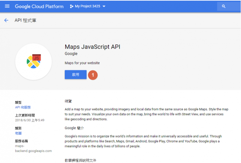Click the Google publisher name under heading

[71, 54]
